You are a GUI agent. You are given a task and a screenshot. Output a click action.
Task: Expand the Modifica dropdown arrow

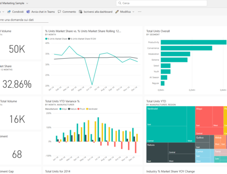(133, 12)
